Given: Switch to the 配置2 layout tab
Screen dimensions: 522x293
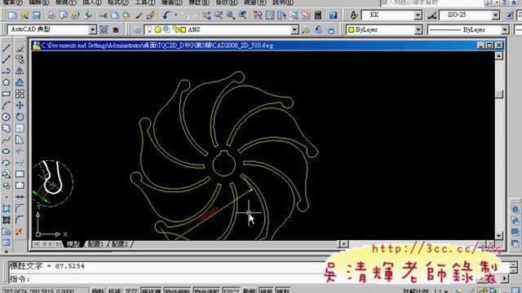Looking at the screenshot, I should 120,244.
